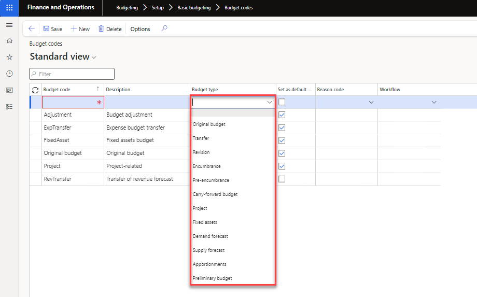
Task: Expand the hamburger navigation menu
Action: [x=9, y=25]
